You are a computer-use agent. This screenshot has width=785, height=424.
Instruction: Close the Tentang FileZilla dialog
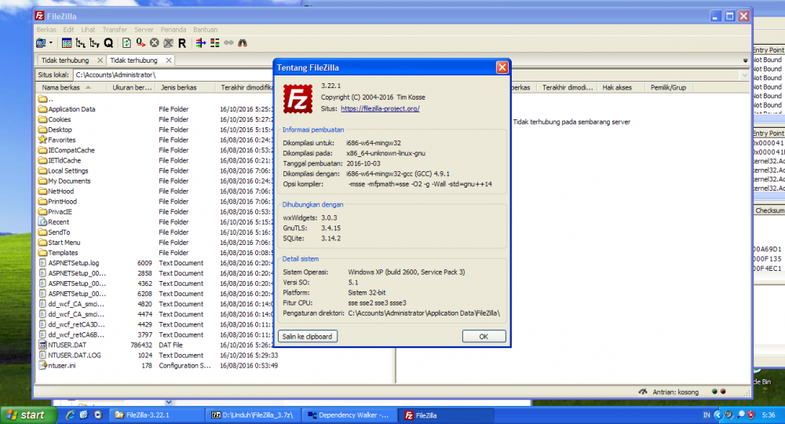pos(502,68)
